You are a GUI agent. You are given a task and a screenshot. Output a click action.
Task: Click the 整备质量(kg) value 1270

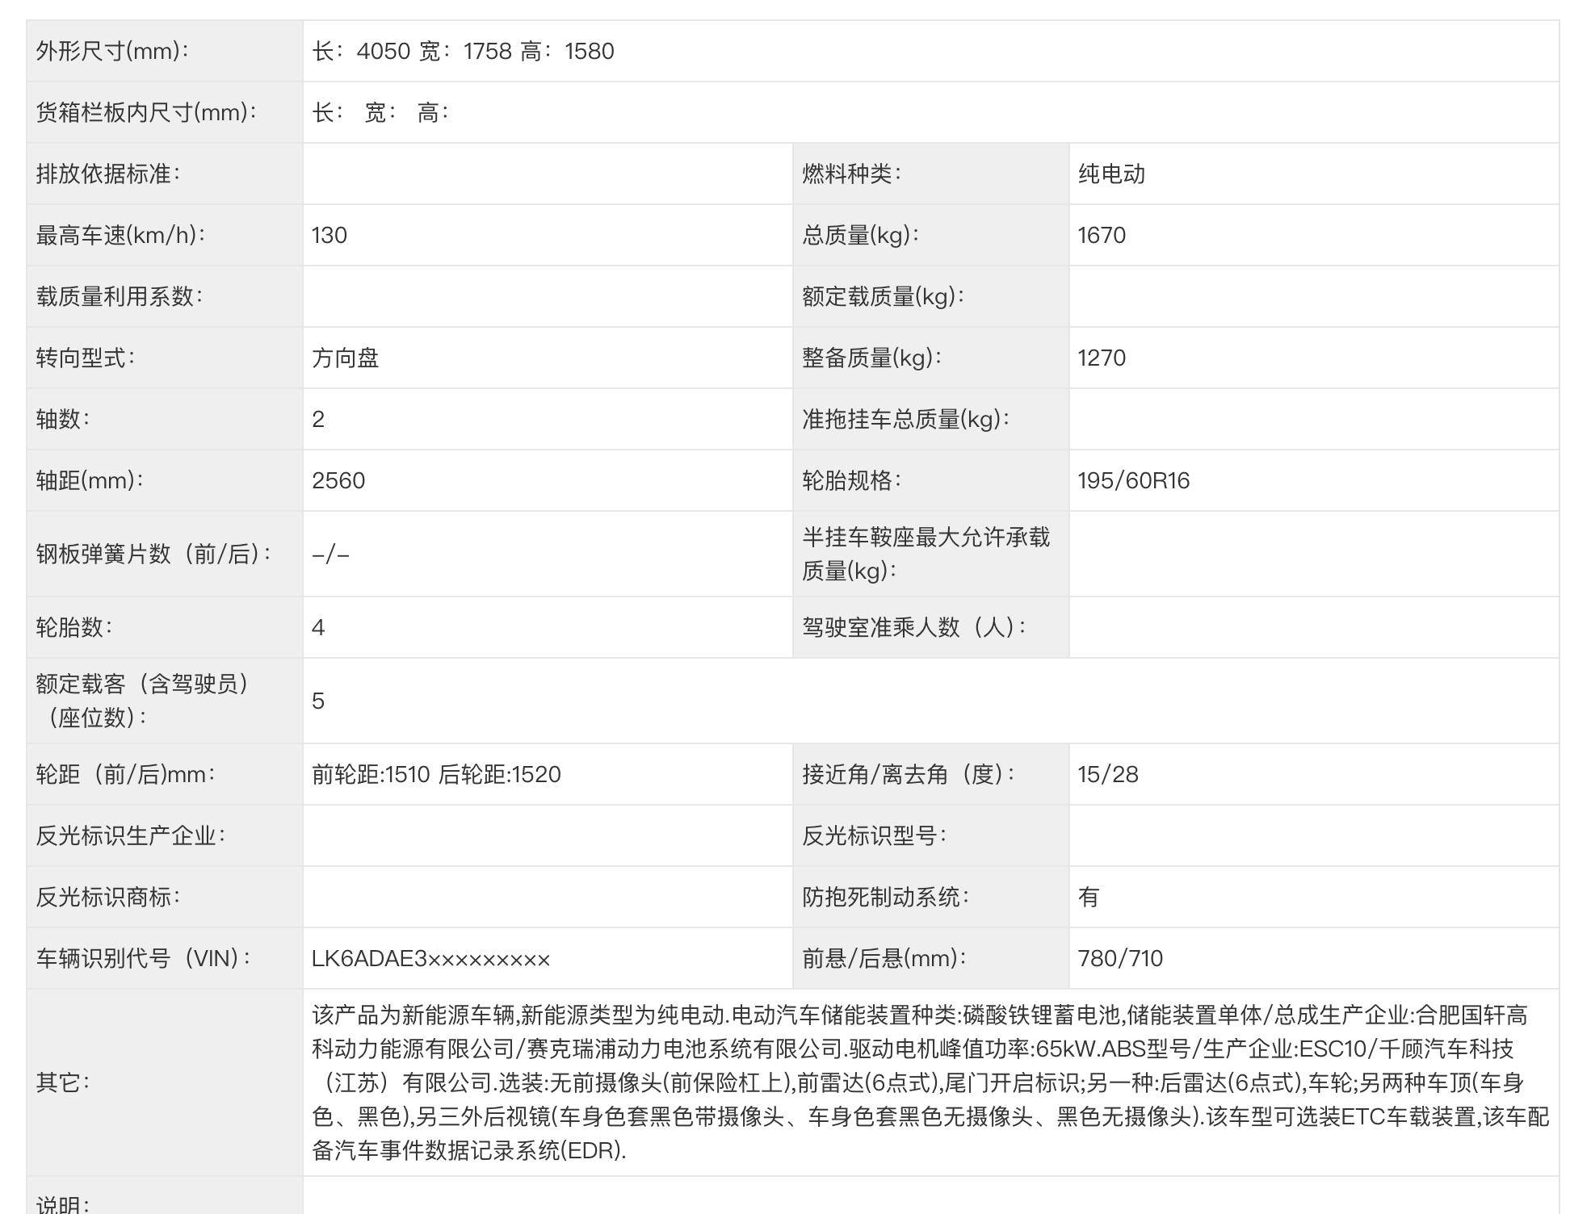pyautogui.click(x=1101, y=358)
